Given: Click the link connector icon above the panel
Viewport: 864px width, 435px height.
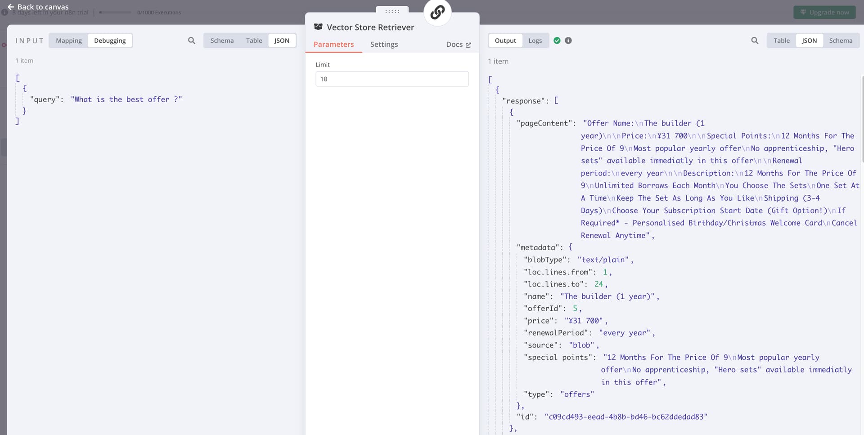Looking at the screenshot, I should [x=437, y=12].
